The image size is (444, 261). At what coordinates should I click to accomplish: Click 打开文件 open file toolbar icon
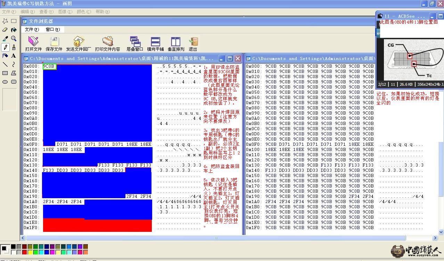click(x=33, y=44)
